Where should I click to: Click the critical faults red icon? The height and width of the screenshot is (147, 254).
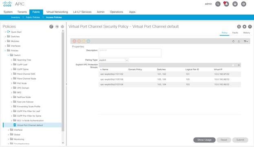point(74,41)
